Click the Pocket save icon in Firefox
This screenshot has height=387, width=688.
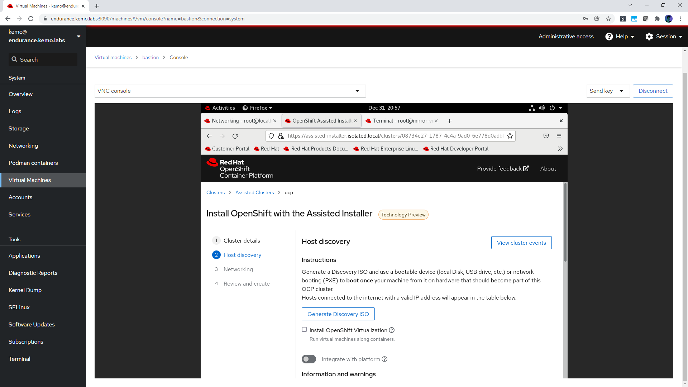coord(546,136)
